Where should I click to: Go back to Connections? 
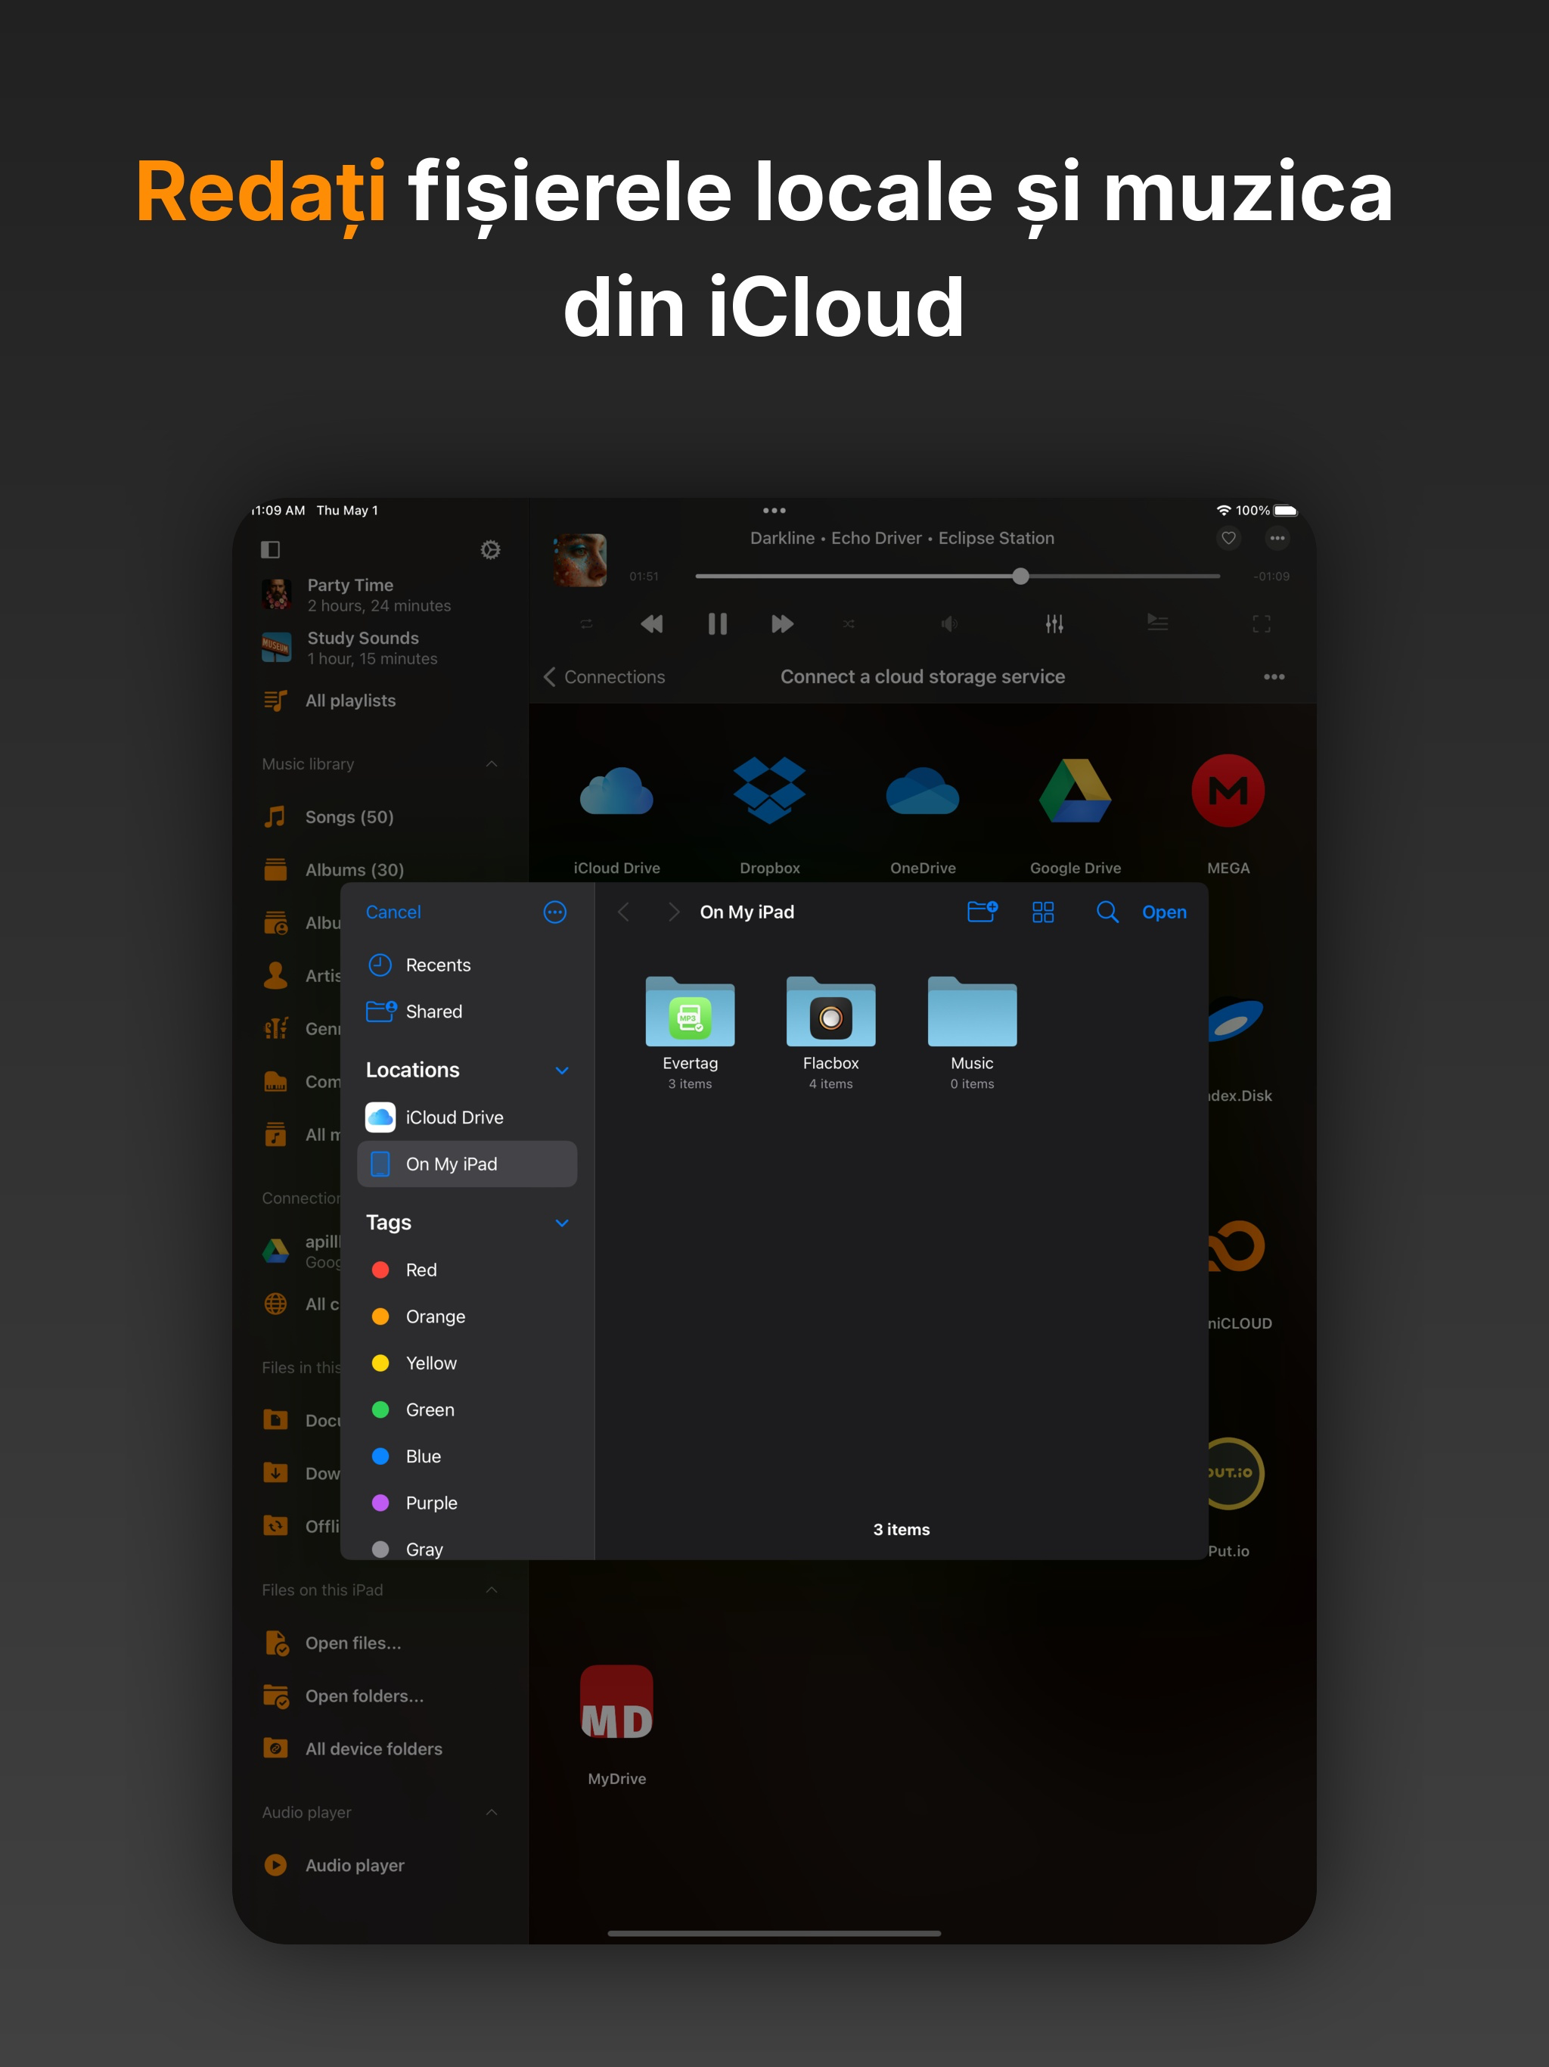(604, 676)
